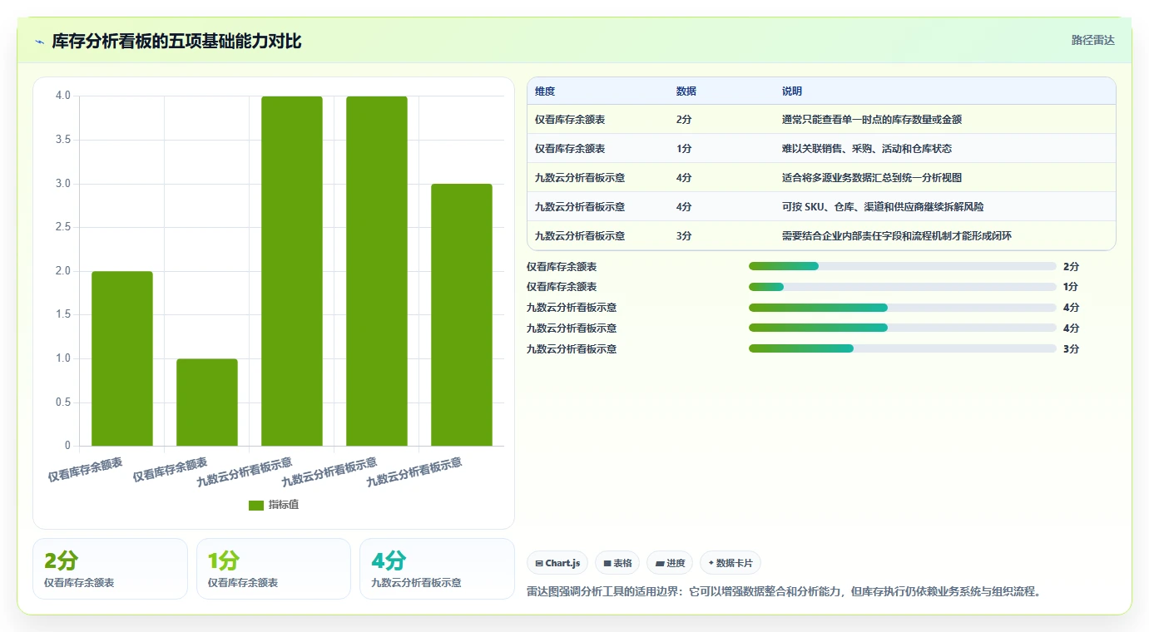Select the cell 通常只能查看单一时点的库存数量或金额
The width and height of the screenshot is (1149, 632).
[x=872, y=120]
